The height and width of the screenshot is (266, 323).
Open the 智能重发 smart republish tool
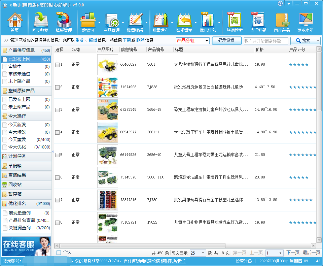[184, 23]
